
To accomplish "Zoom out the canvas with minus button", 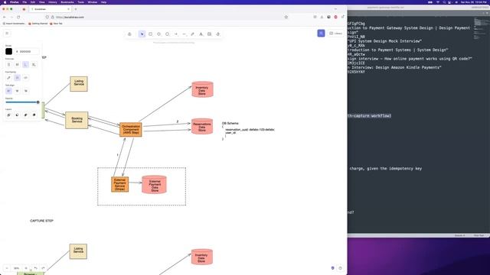I will 7,268.
